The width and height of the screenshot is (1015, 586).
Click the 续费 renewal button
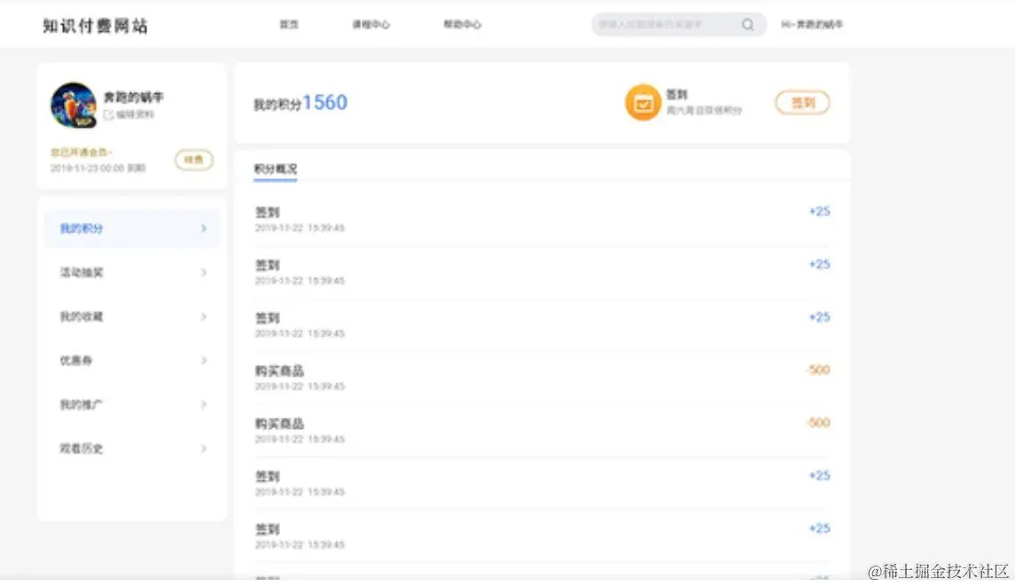pos(193,160)
